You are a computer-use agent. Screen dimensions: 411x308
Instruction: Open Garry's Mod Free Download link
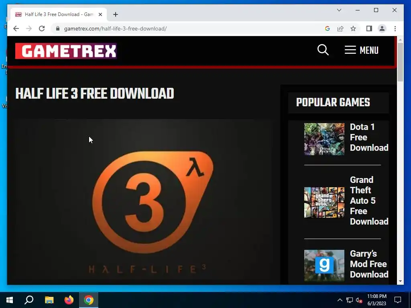click(369, 264)
